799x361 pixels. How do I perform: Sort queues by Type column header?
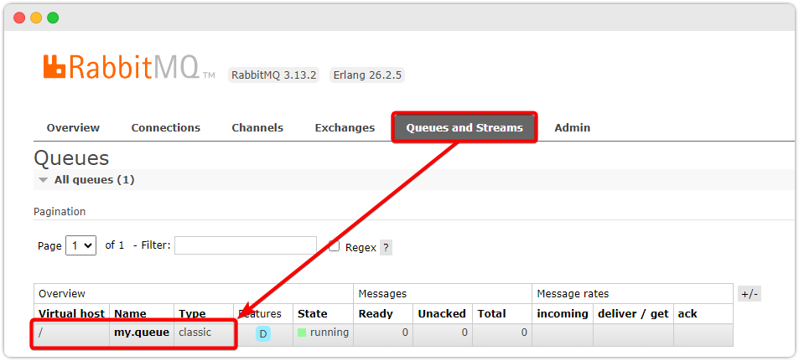pos(192,313)
